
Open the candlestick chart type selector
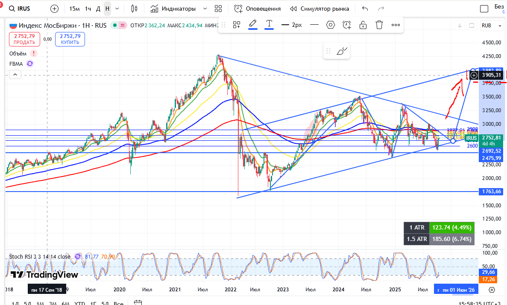coord(134,9)
